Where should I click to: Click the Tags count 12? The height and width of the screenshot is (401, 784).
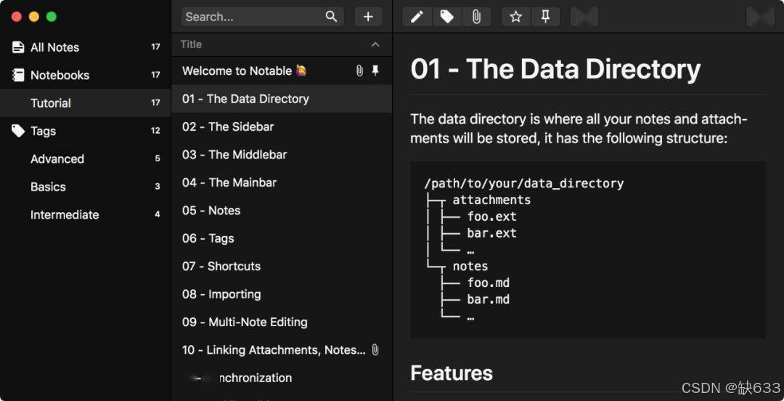(x=155, y=131)
